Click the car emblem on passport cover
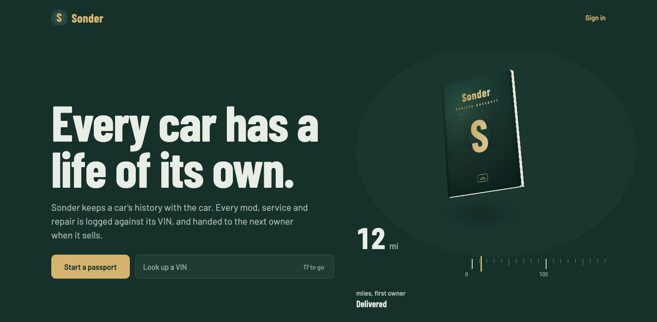 (x=482, y=178)
